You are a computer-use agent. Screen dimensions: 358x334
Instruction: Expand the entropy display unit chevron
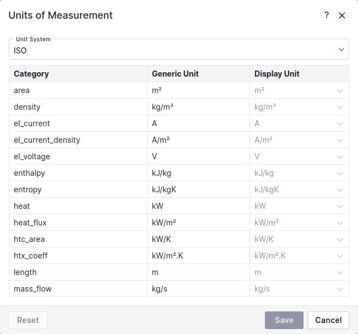tap(340, 190)
